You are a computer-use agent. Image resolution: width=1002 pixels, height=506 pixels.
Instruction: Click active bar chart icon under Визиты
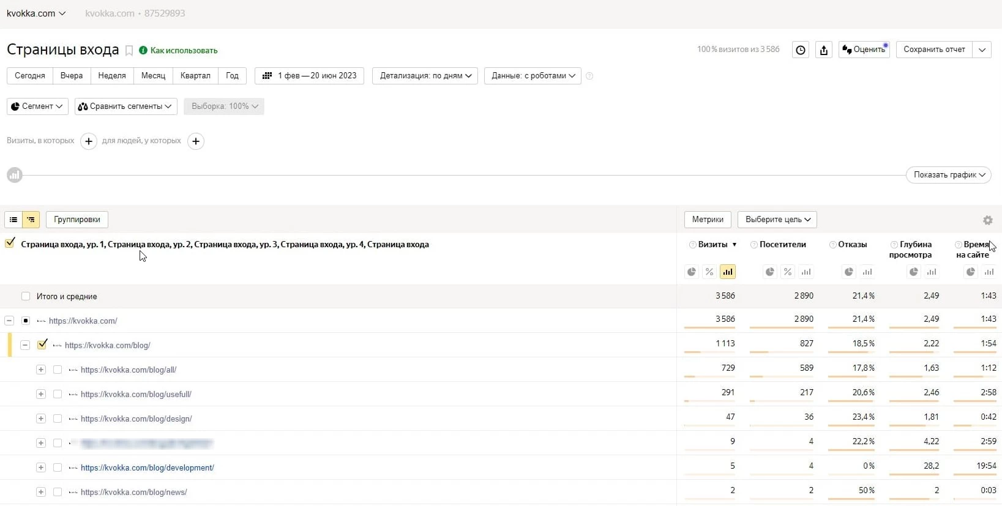pyautogui.click(x=728, y=272)
